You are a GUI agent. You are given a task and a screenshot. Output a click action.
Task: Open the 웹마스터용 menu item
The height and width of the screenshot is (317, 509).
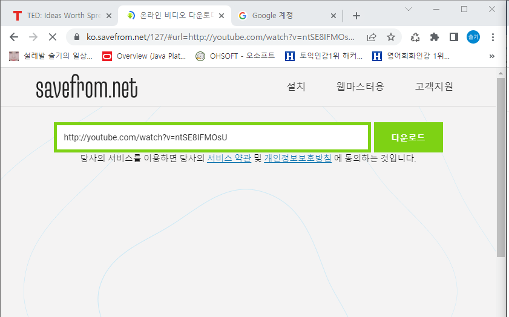click(360, 87)
